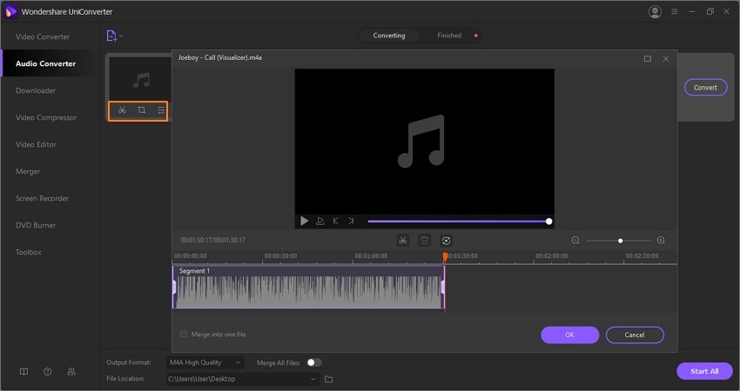Zoom out the timeline
Screen dimensions: 740x391
575,241
